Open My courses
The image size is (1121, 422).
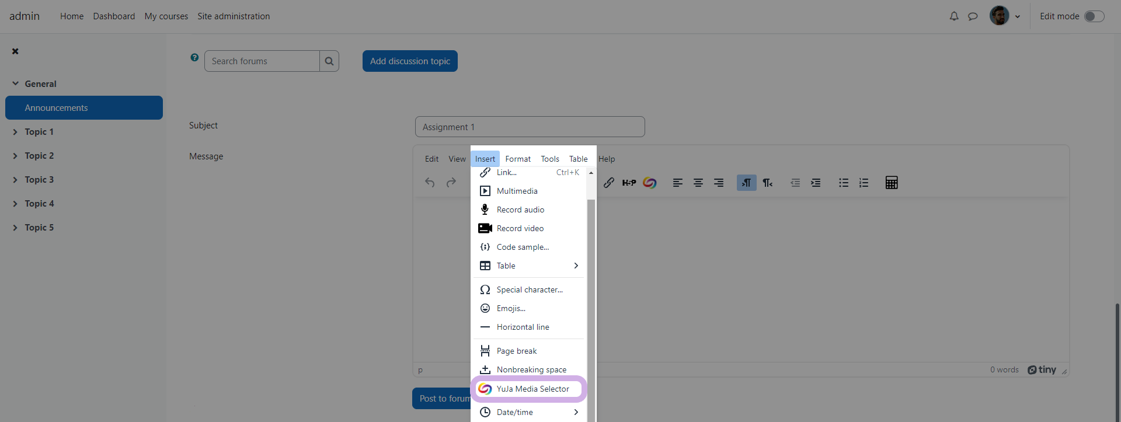pyautogui.click(x=166, y=16)
